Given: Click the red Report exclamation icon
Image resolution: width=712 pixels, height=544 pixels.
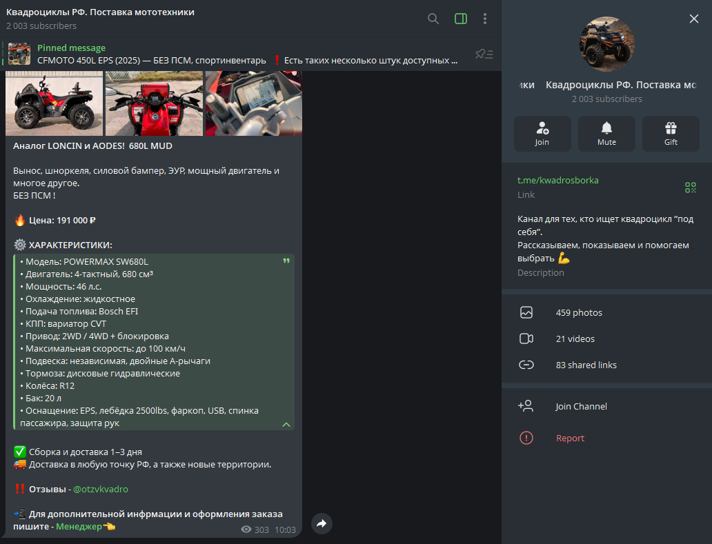Looking at the screenshot, I should (x=526, y=438).
